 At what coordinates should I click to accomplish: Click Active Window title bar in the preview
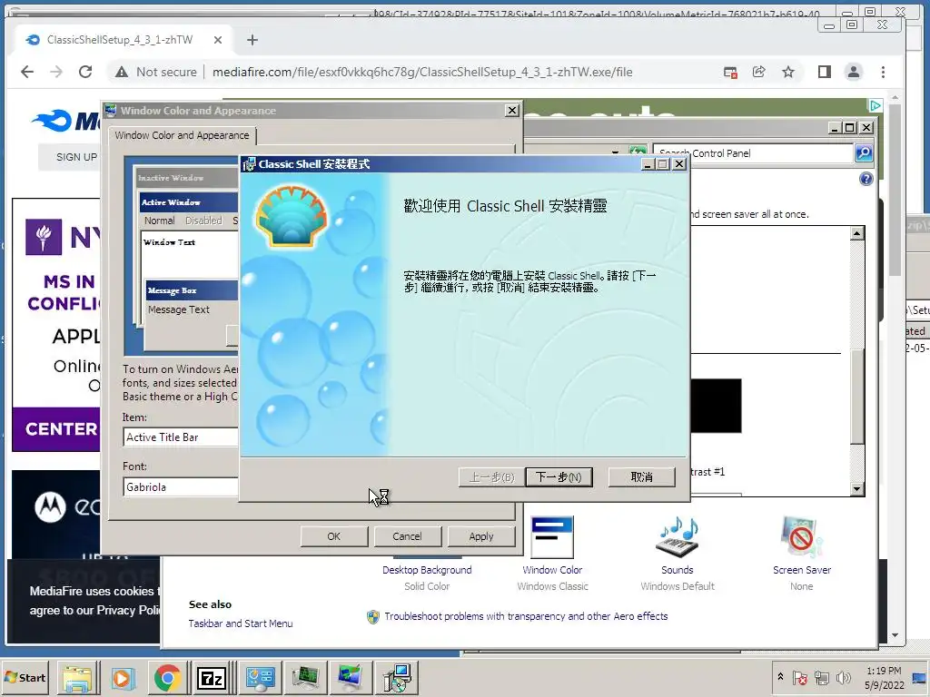pos(189,202)
